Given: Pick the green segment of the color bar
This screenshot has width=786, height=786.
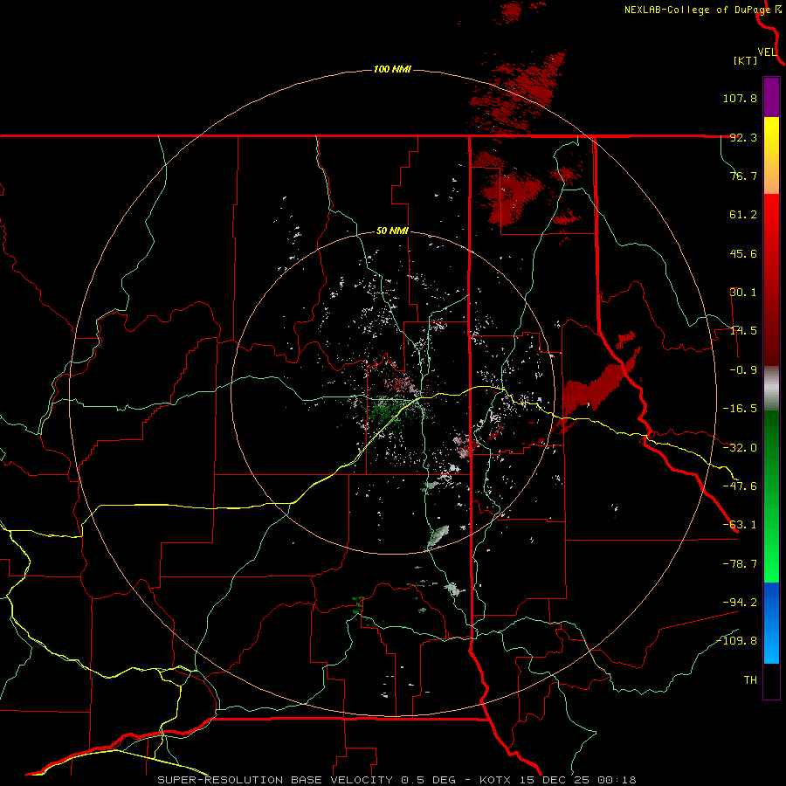Looking at the screenshot, I should (771, 496).
